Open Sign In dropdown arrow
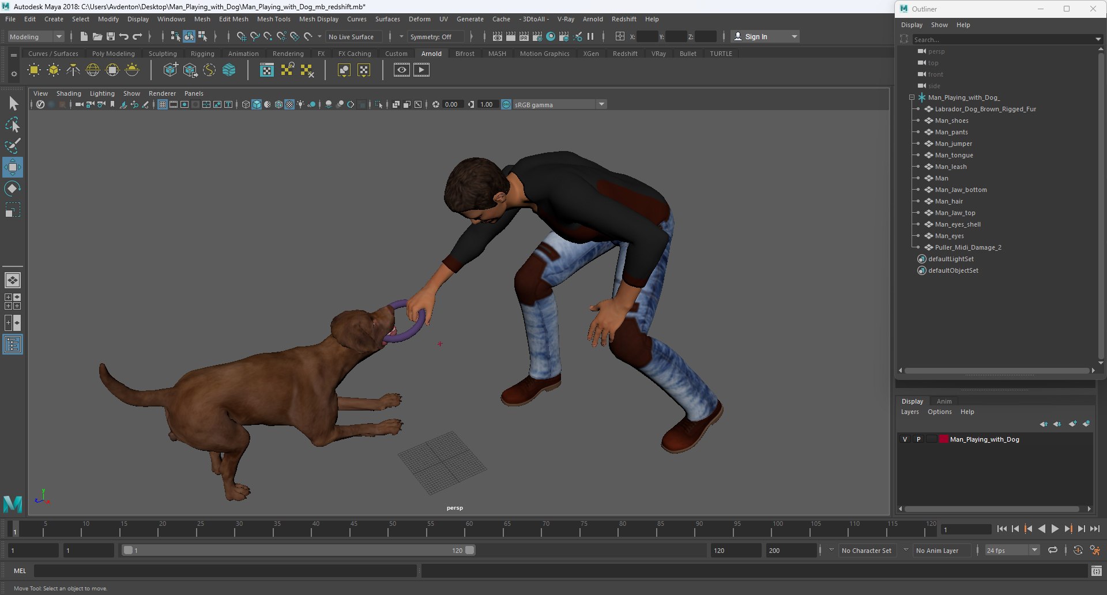1107x595 pixels. (795, 36)
